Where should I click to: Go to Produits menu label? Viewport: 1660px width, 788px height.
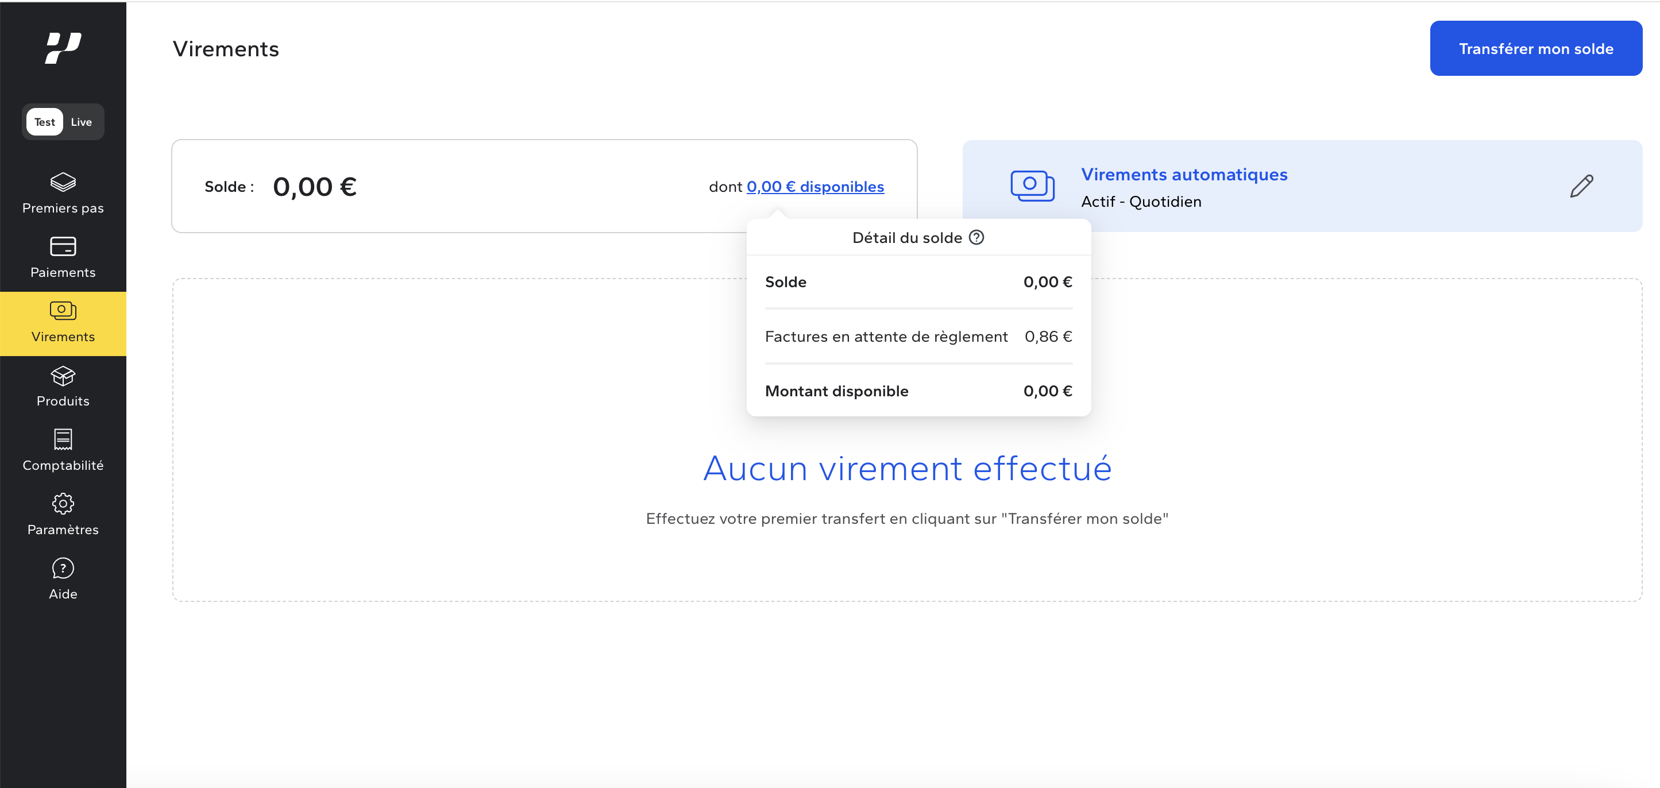(x=63, y=401)
